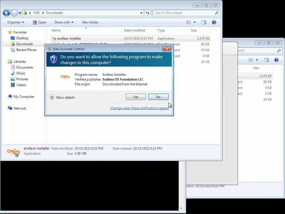Open recent pages dropdown next to Forward
The height and width of the screenshot is (214, 285).
[20, 13]
